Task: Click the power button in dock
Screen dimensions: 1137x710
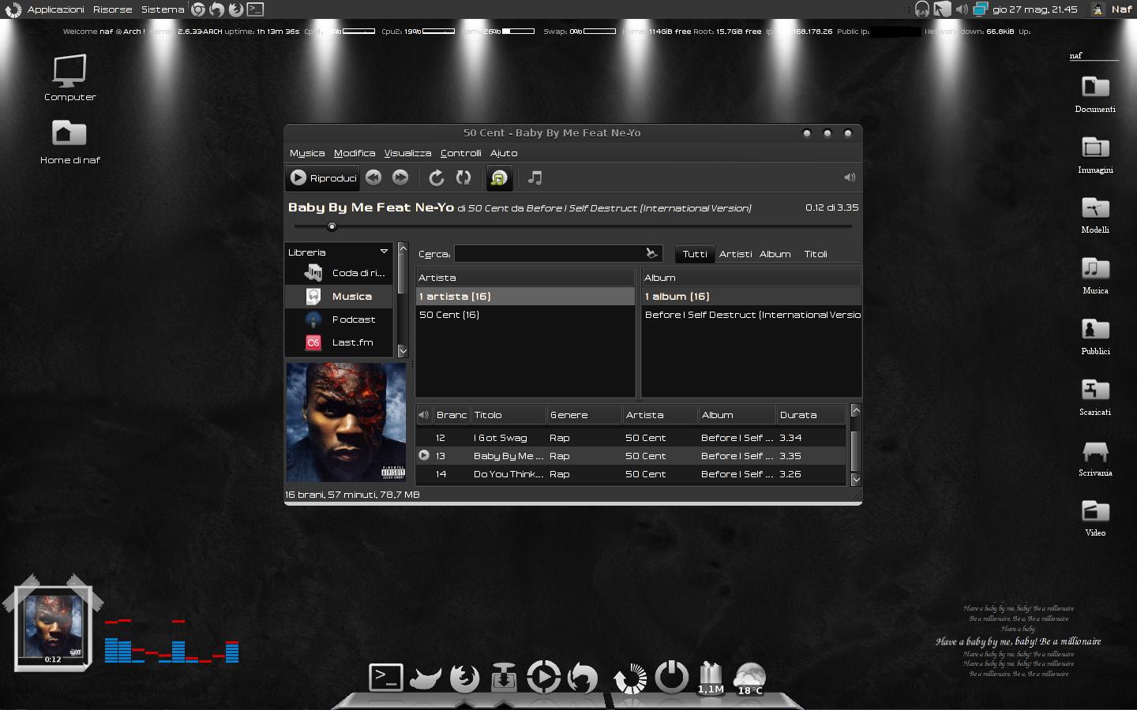Action: (671, 677)
